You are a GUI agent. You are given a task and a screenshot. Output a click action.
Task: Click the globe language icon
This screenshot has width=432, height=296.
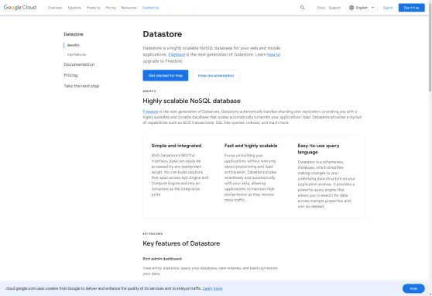[351, 8]
